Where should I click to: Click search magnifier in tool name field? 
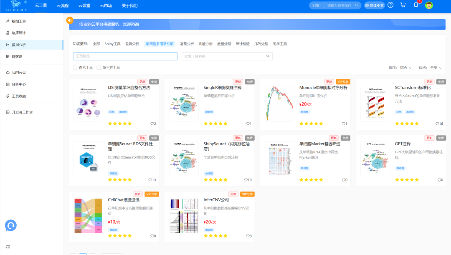(268, 56)
